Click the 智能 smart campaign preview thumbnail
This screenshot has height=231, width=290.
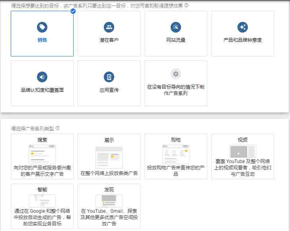point(42,201)
